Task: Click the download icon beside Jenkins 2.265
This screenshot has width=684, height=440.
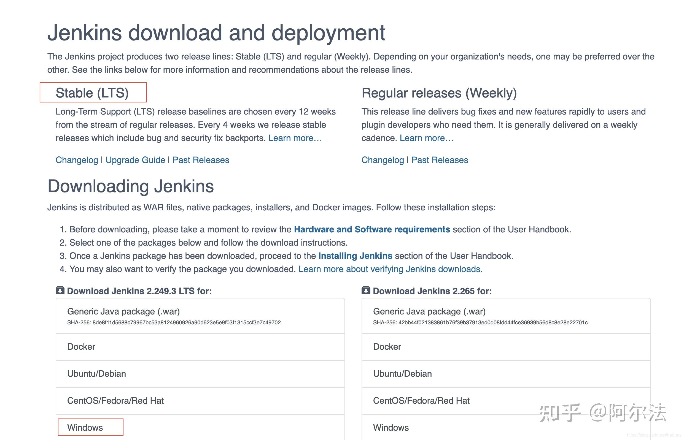Action: coord(366,291)
